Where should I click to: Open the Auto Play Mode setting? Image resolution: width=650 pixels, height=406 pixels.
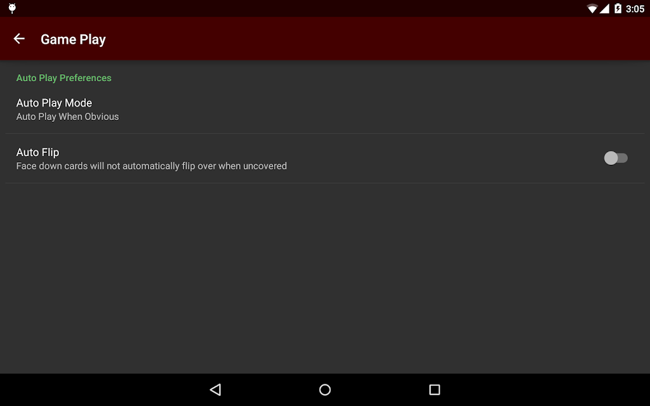click(x=325, y=109)
